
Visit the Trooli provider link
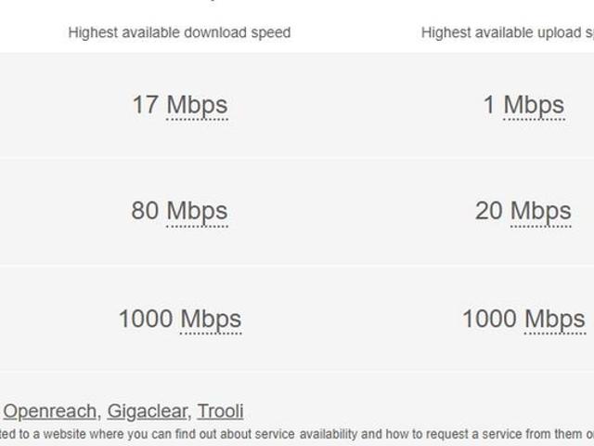[220, 411]
